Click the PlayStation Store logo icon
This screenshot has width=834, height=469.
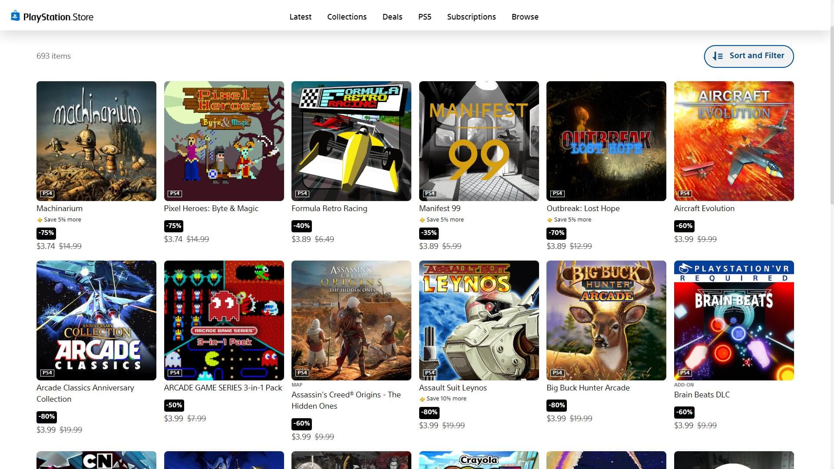(15, 16)
